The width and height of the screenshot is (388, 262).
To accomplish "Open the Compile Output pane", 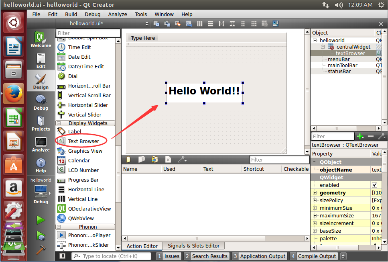I will pyautogui.click(x=314, y=256).
